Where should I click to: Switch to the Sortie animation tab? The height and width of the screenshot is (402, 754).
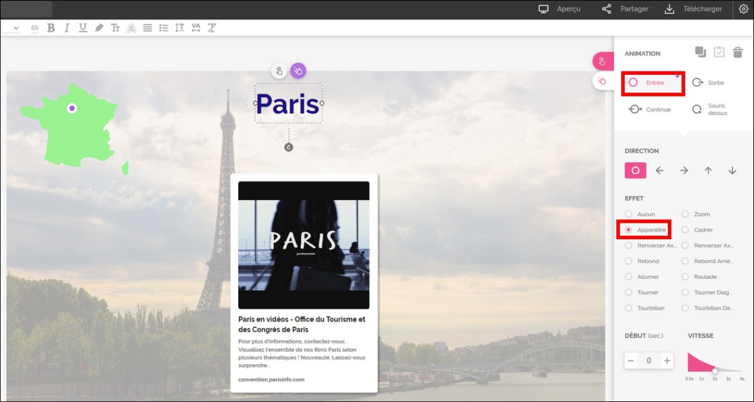coord(708,82)
